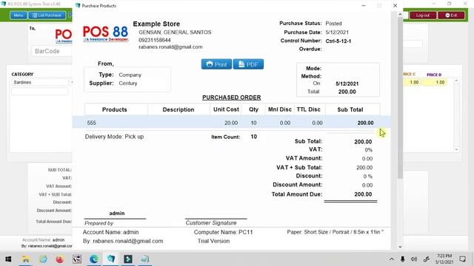The height and width of the screenshot is (266, 474).
Task: Minimize the Purchase Products dialog
Action: pyautogui.click(x=364, y=6)
